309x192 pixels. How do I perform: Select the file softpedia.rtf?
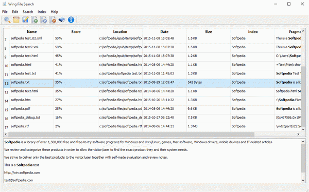(x=31, y=127)
